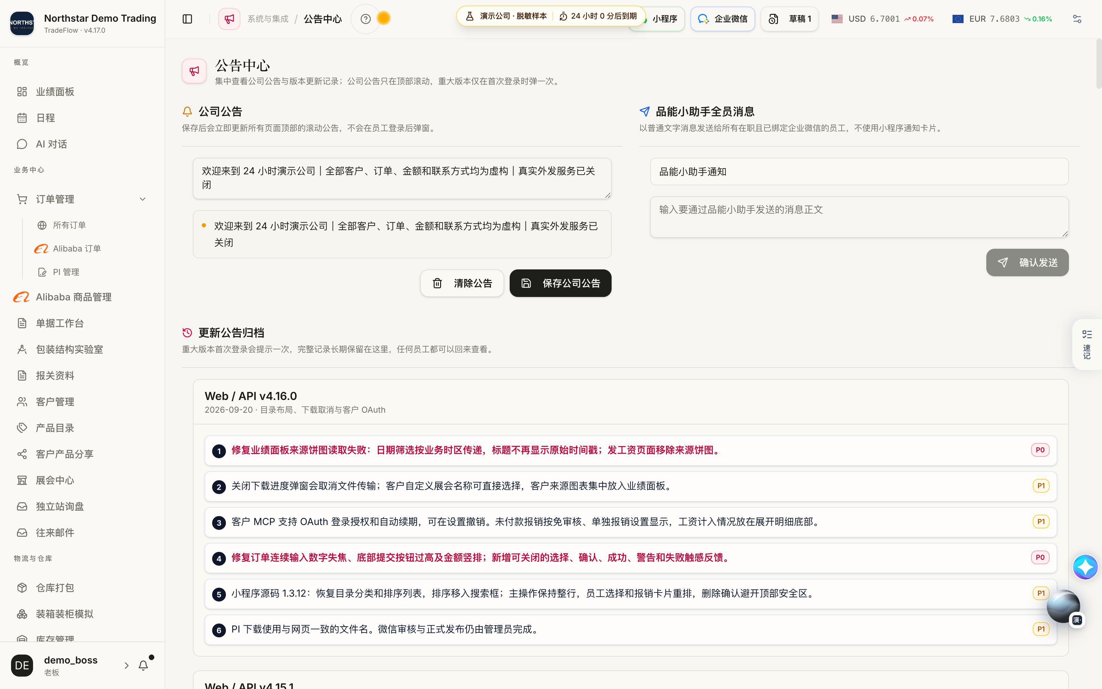The height and width of the screenshot is (689, 1102).
Task: Open 装箱装柜模拟 in the sidebar
Action: click(82, 614)
